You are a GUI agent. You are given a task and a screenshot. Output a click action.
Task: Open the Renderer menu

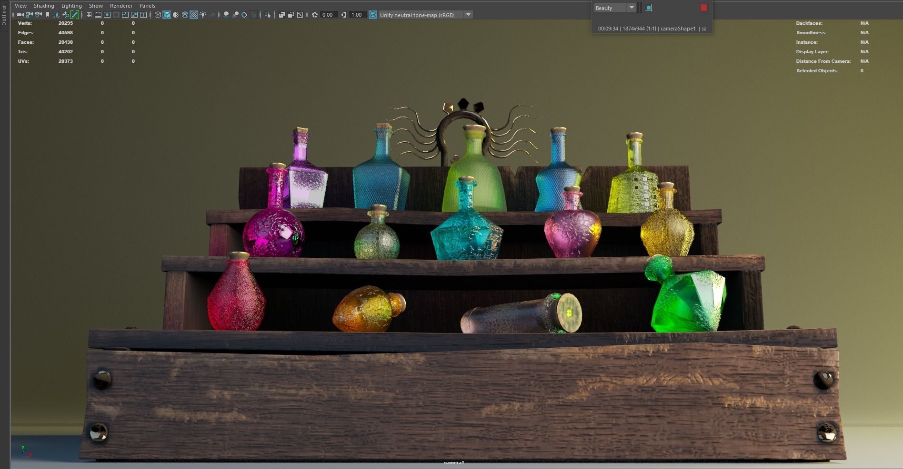click(x=121, y=5)
